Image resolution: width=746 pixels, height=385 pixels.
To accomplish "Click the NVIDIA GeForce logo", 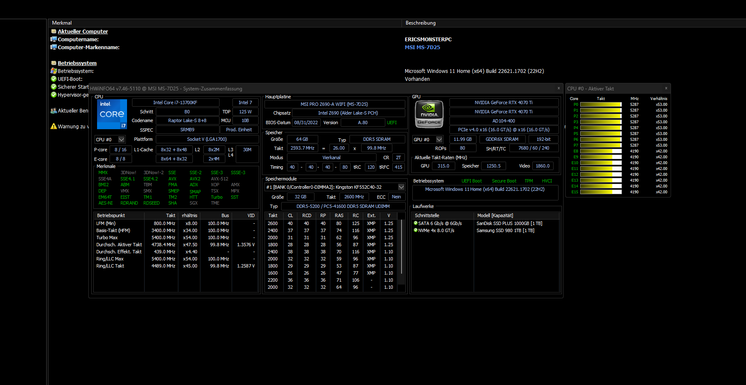I will click(429, 114).
